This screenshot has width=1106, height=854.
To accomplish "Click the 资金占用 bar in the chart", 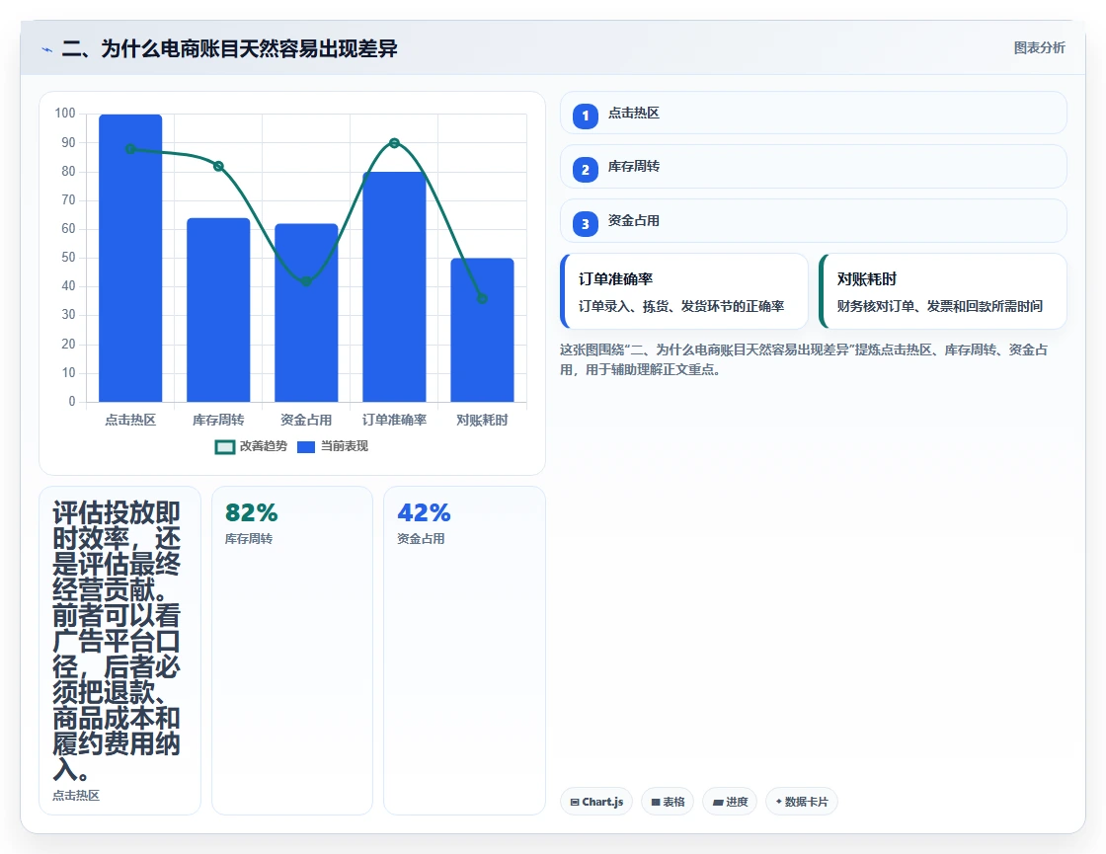I will coord(306,313).
